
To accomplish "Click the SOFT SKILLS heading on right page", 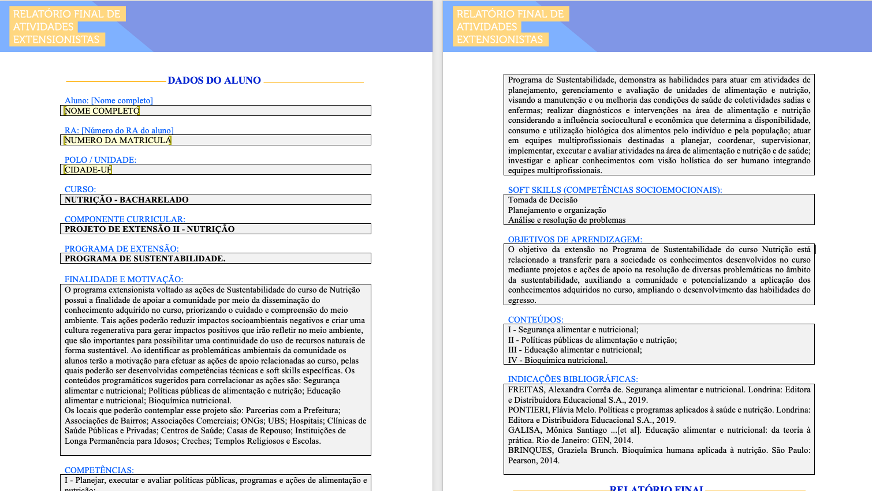I will pos(615,190).
